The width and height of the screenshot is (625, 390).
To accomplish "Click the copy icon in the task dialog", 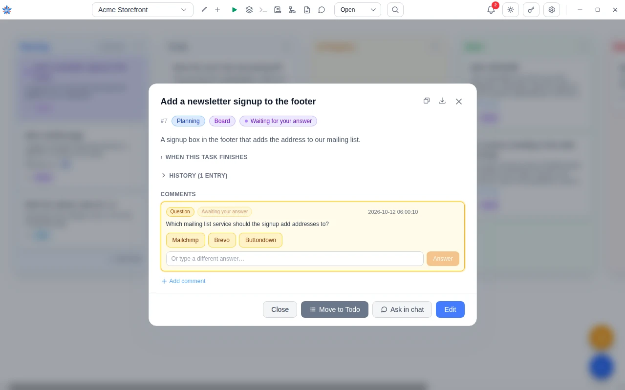I will pos(427,101).
